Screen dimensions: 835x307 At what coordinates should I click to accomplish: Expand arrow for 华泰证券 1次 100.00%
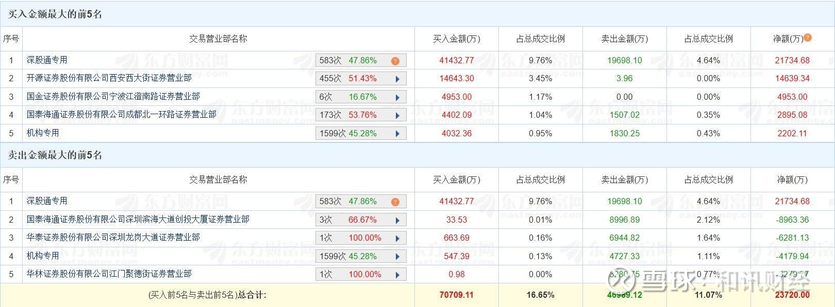[x=397, y=239]
